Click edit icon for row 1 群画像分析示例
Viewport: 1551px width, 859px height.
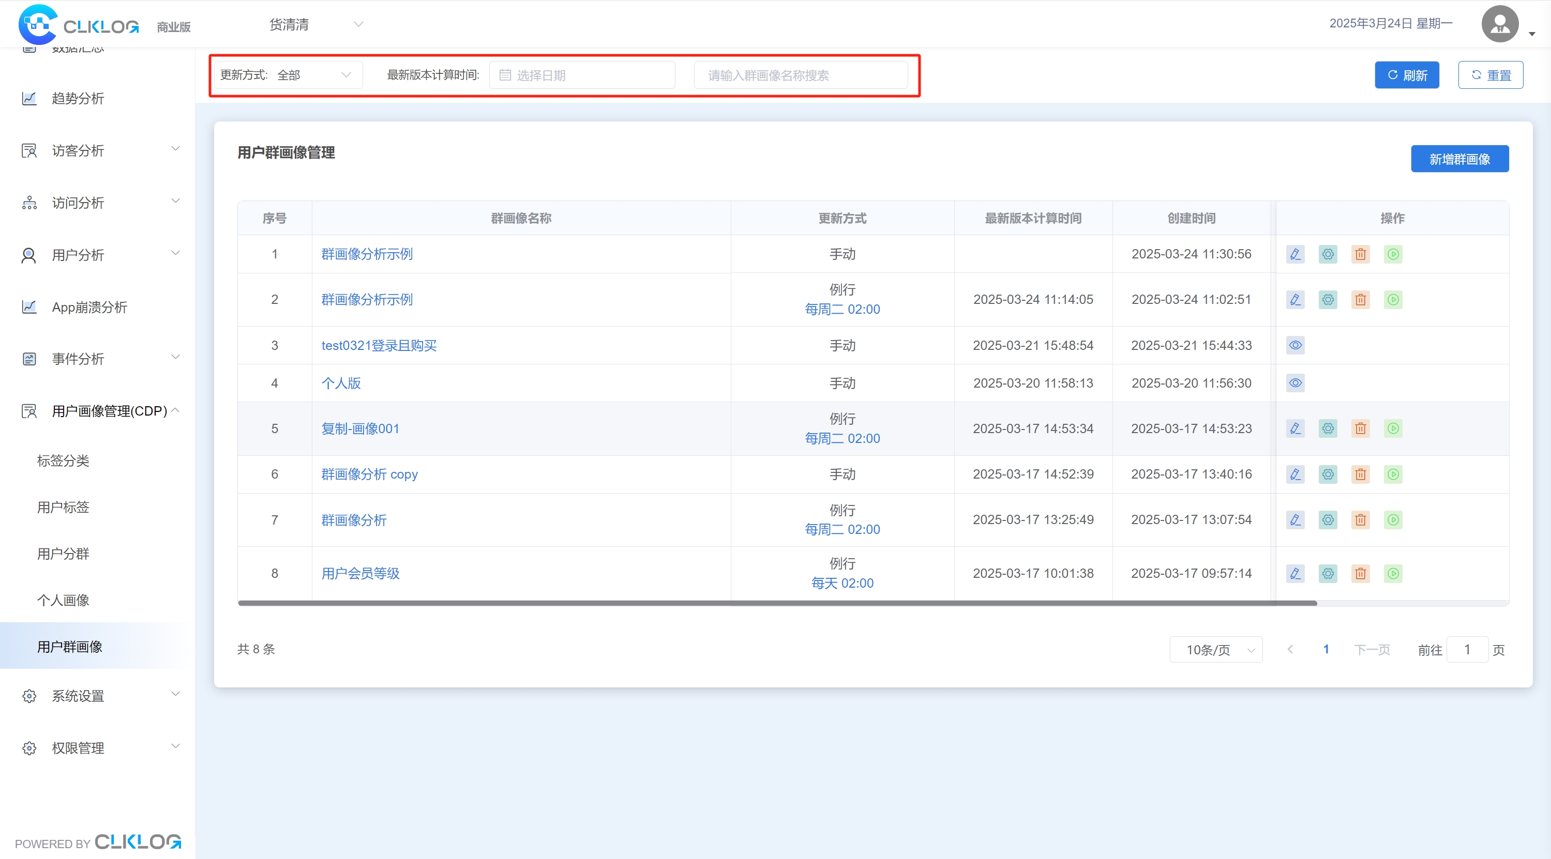(x=1295, y=254)
